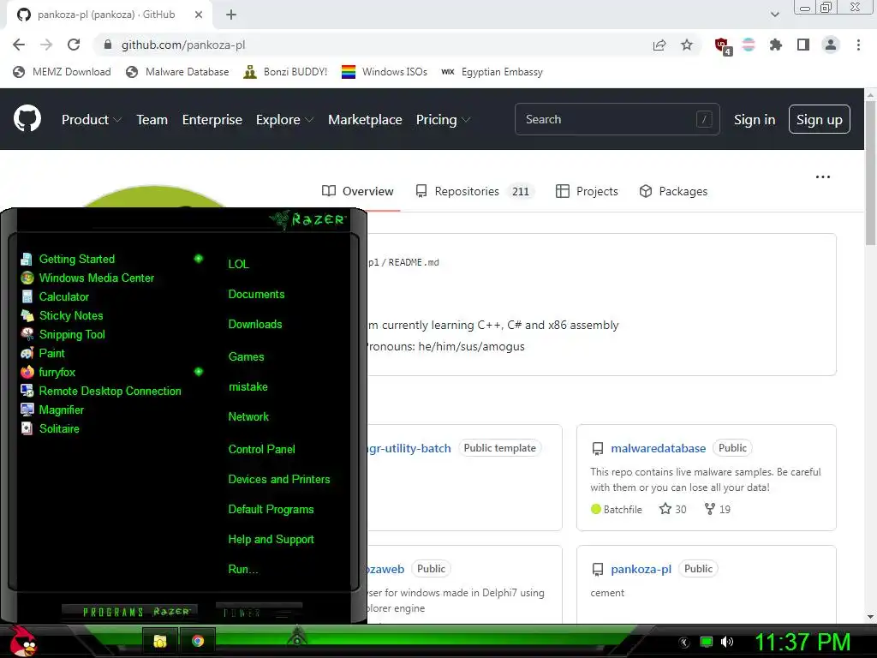Open Control Panel from start menu
This screenshot has width=877, height=658.
[261, 449]
